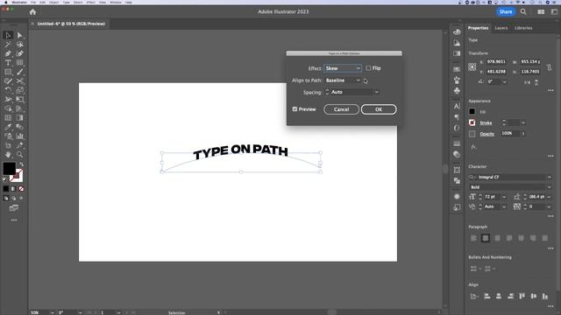Screen dimensions: 561x315
Task: Open the Stroke panel lines icon in dock
Action: pyautogui.click(x=457, y=143)
